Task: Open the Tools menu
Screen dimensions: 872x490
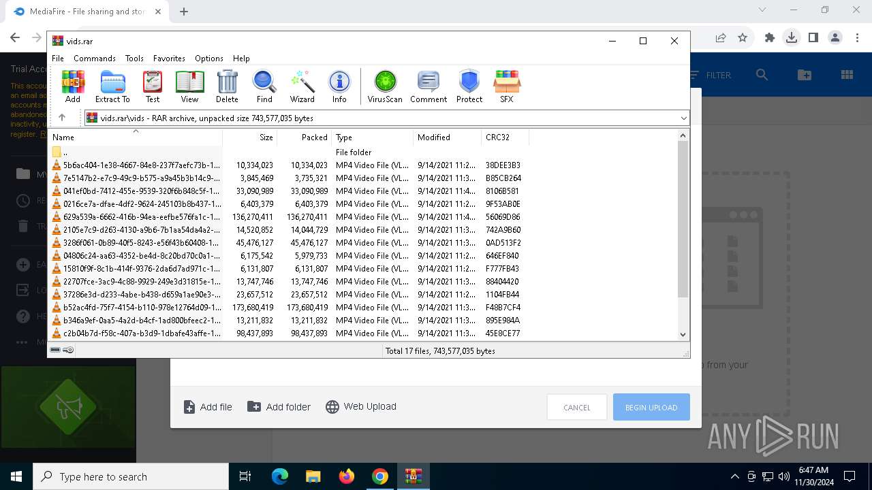Action: pyautogui.click(x=134, y=59)
